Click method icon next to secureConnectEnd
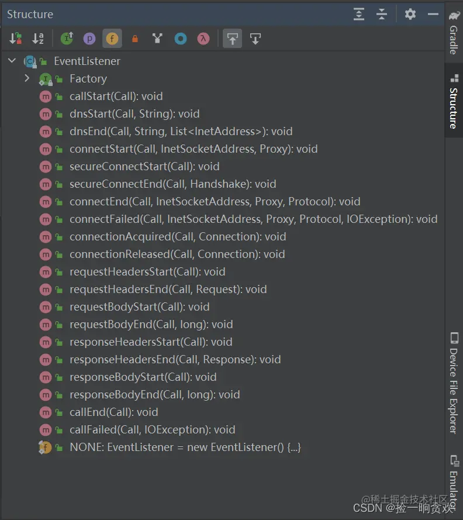Viewport: 463px width, 520px height. (x=46, y=184)
